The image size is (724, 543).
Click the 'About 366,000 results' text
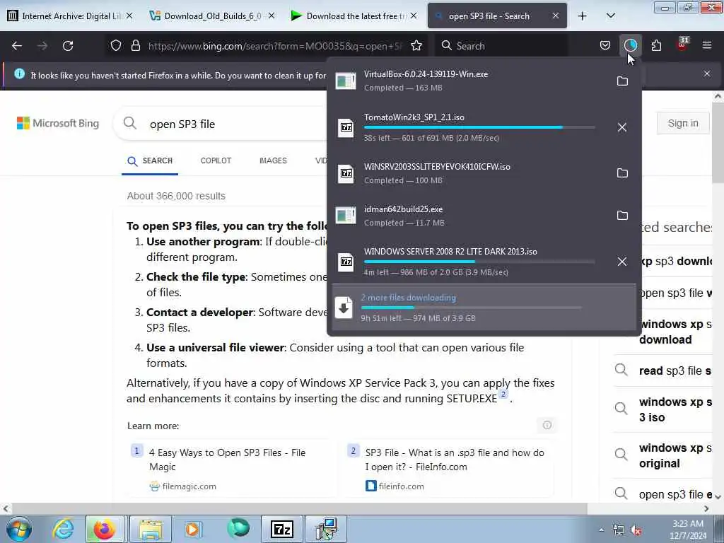176,196
